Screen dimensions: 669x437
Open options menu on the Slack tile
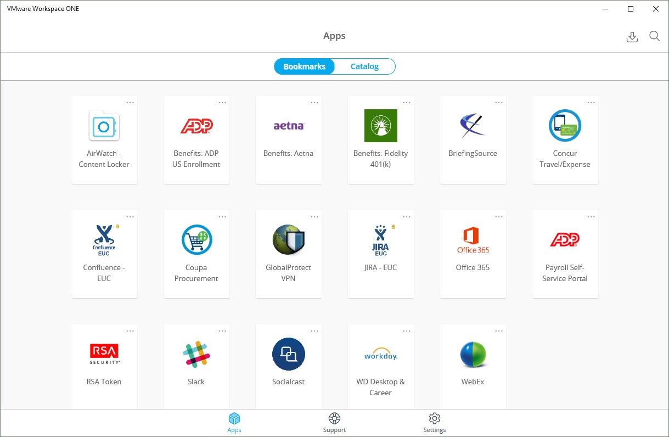pos(222,330)
